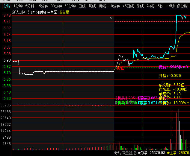190x156 pixels.
Task: Choose the 60分钟 period tab
Action: pos(70,6)
